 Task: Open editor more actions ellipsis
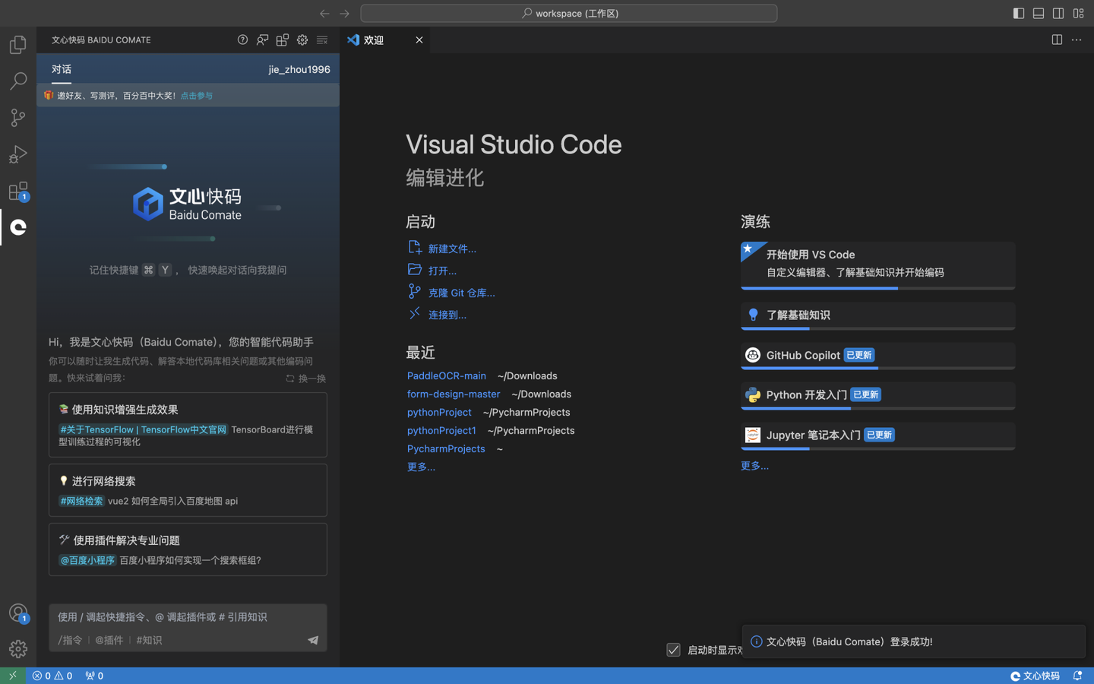1077,40
